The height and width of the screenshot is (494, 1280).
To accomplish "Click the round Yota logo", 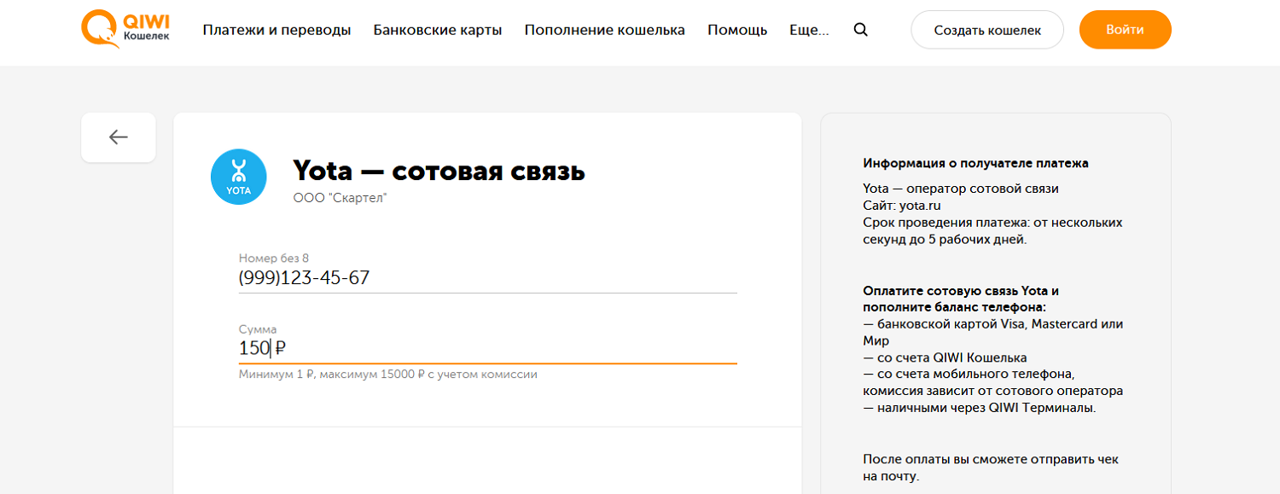I will [x=239, y=177].
